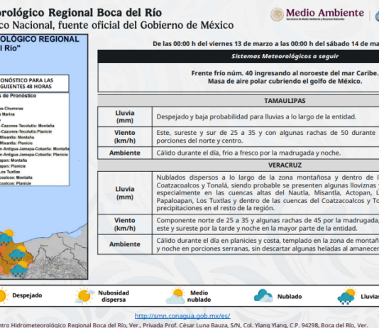The width and height of the screenshot is (379, 328).
Task: Click 'Misantla: Montaña' zone entry
Action: [17, 137]
